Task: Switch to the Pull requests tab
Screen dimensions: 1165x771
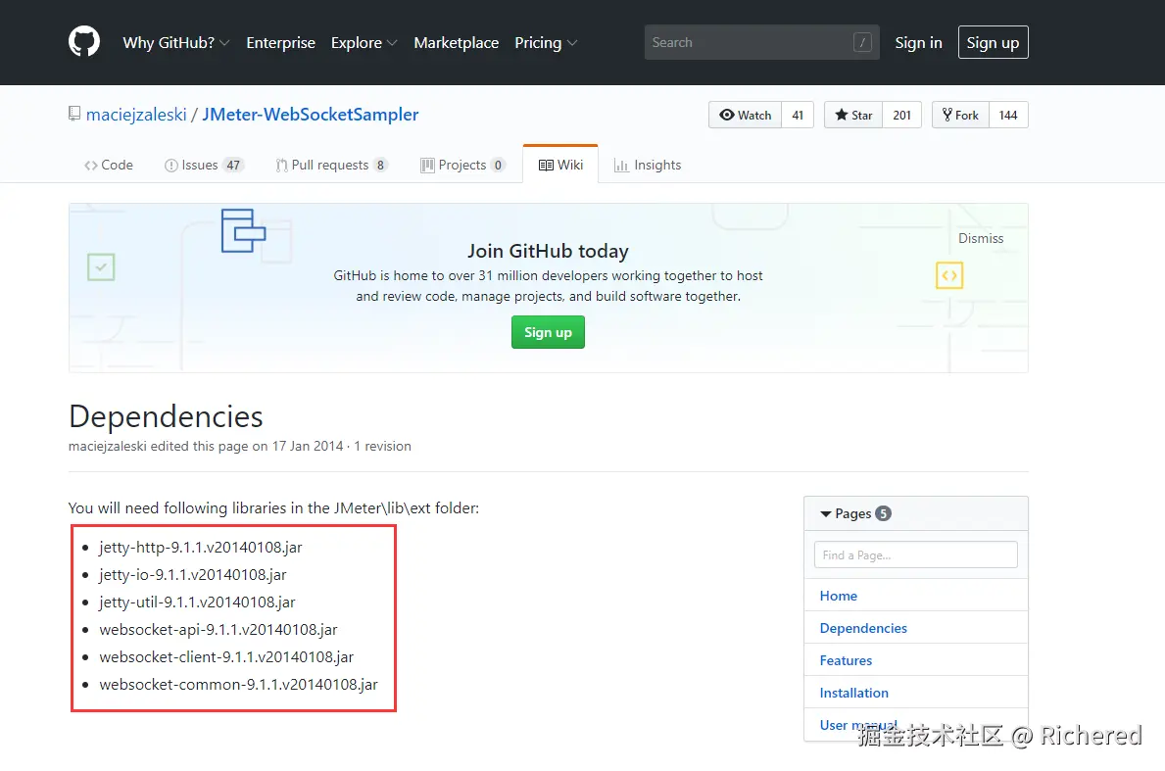Action: [x=331, y=165]
